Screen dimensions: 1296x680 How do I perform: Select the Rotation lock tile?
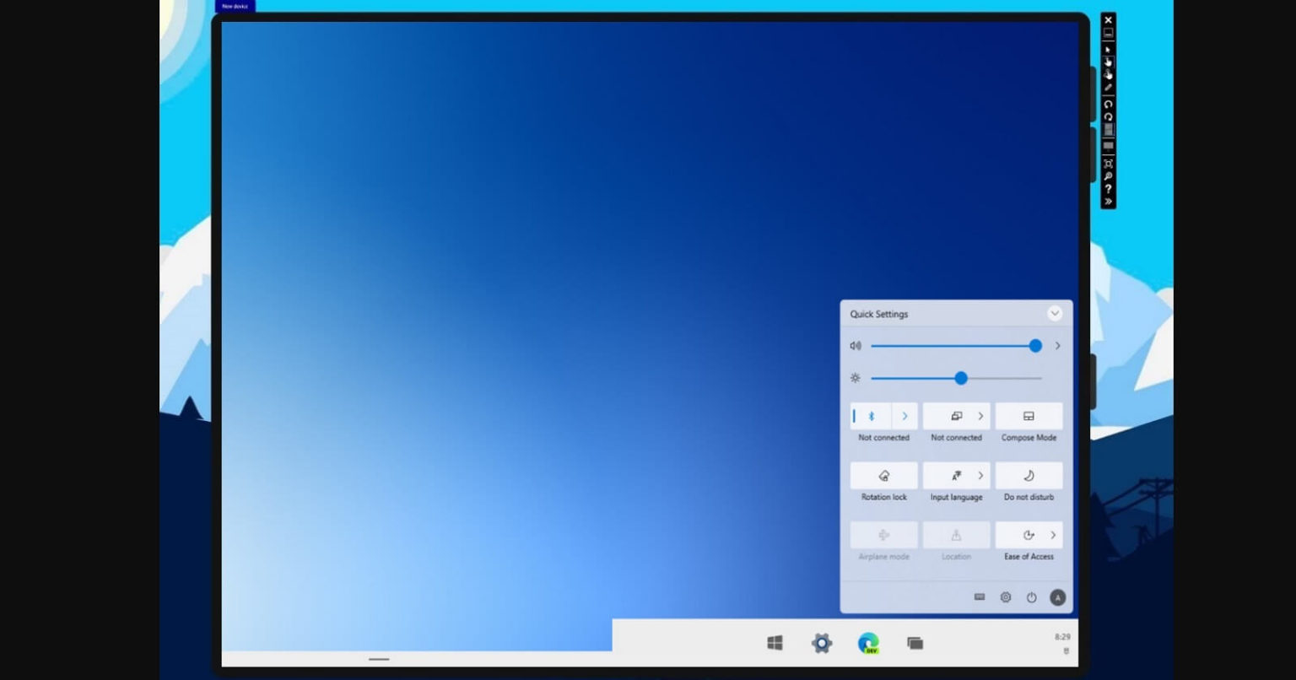[x=883, y=475]
